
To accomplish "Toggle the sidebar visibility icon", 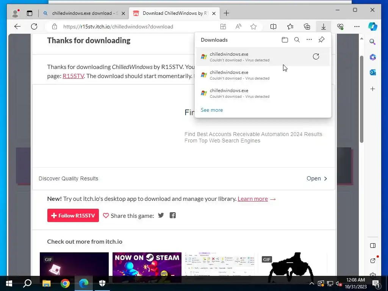I will [x=373, y=246].
